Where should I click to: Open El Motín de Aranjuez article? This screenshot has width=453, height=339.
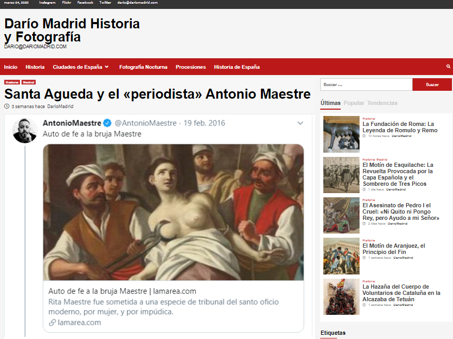(x=394, y=249)
